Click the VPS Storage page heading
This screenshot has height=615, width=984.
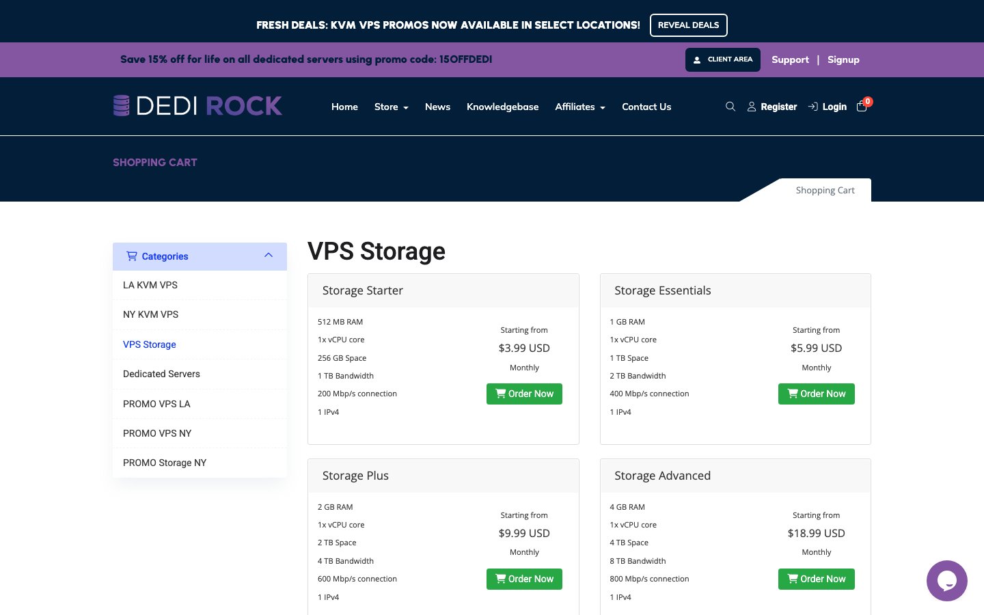pos(377,251)
